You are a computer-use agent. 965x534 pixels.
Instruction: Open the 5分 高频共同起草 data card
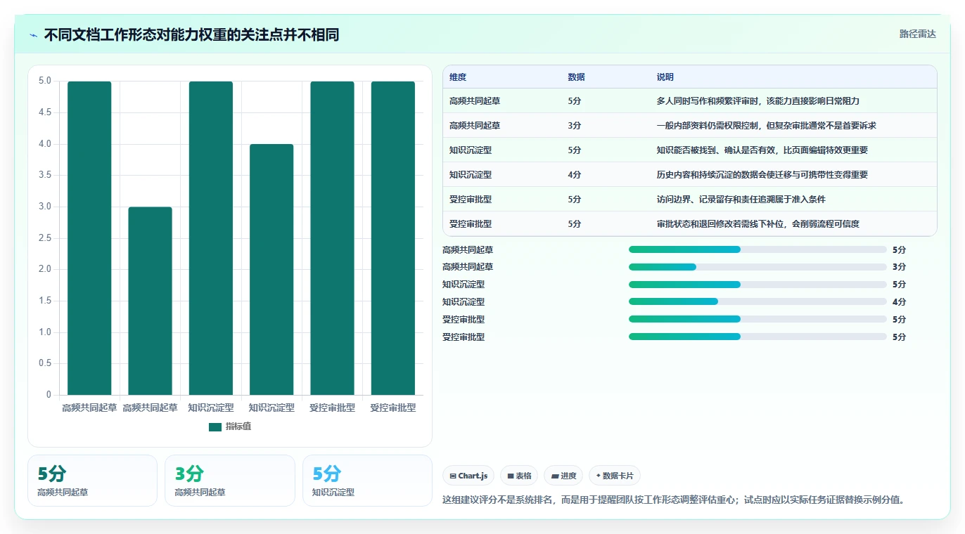[92, 481]
